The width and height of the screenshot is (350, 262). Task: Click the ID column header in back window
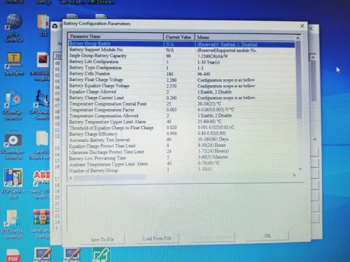58,56
